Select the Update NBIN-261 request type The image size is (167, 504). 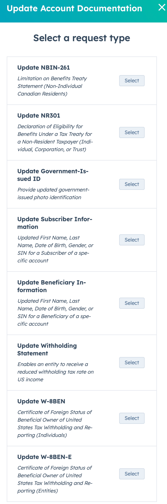[x=132, y=80]
